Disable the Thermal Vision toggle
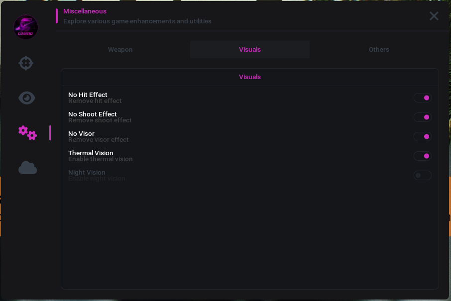Screen dimensions: 451x301 tap(423, 156)
